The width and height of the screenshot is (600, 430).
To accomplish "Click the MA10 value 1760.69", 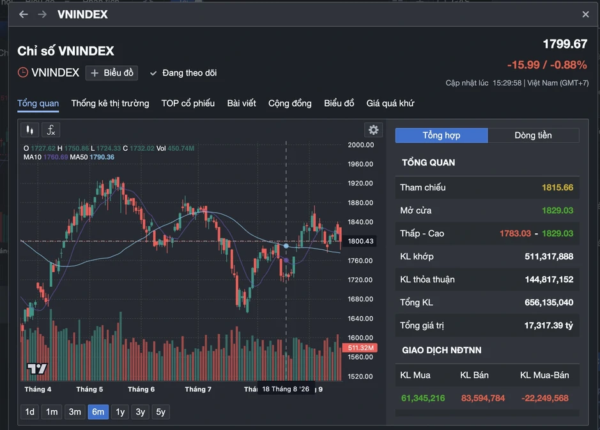I will point(56,157).
